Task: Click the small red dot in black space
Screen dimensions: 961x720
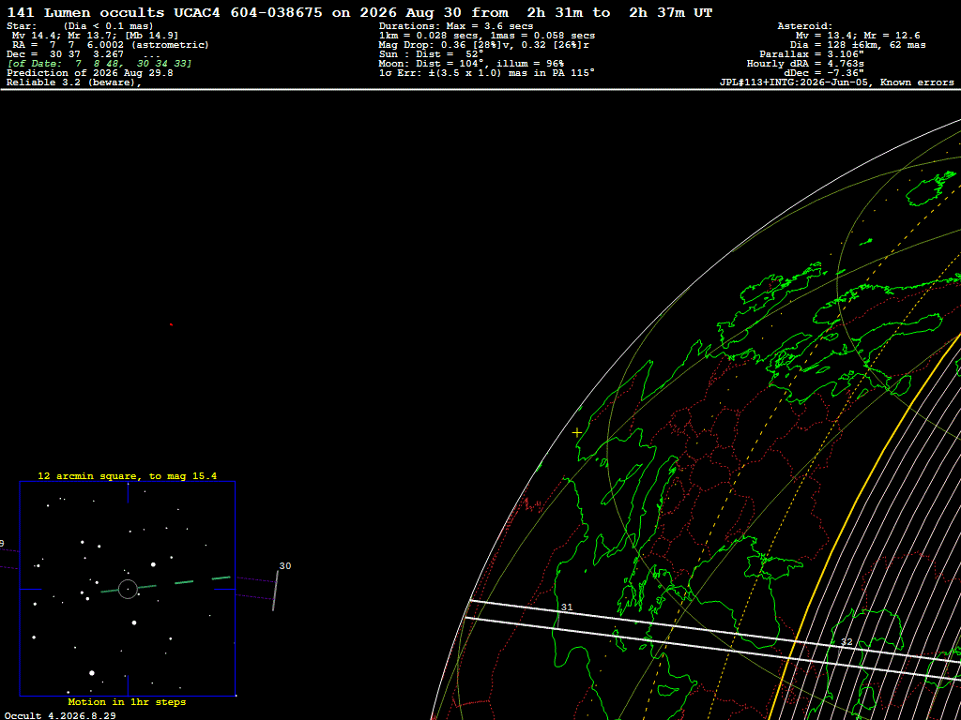Action: [x=171, y=324]
